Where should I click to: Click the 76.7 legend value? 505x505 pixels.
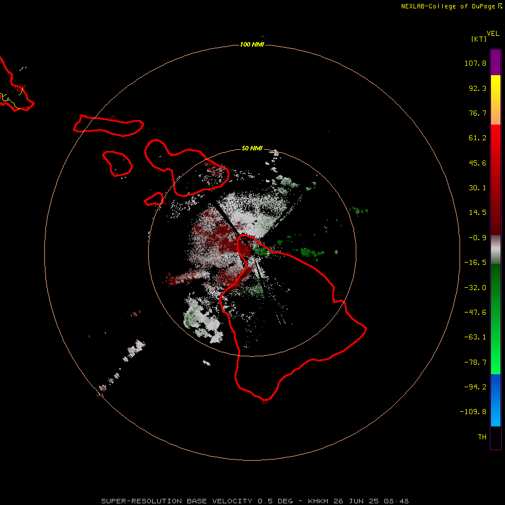[478, 113]
